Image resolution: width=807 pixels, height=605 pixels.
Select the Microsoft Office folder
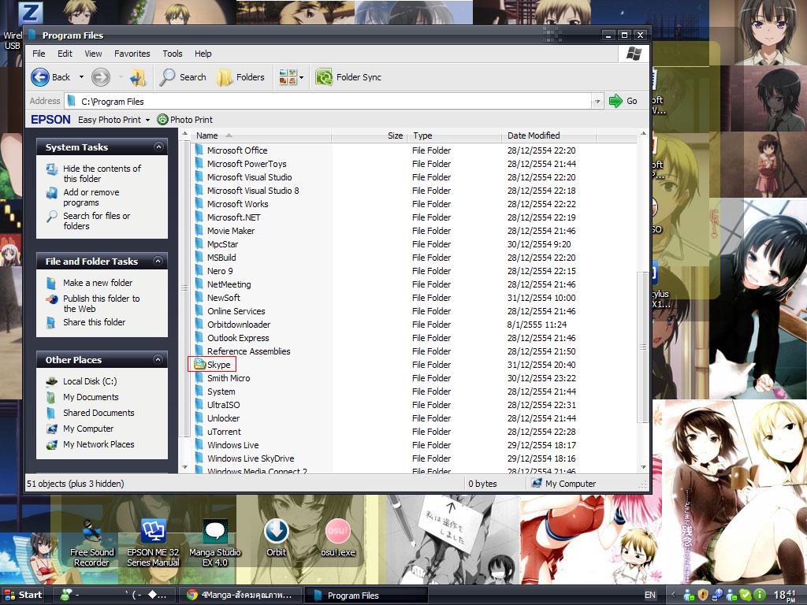coord(237,150)
